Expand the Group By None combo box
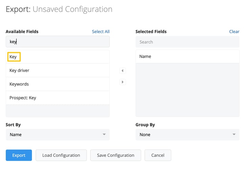 pyautogui.click(x=187, y=135)
